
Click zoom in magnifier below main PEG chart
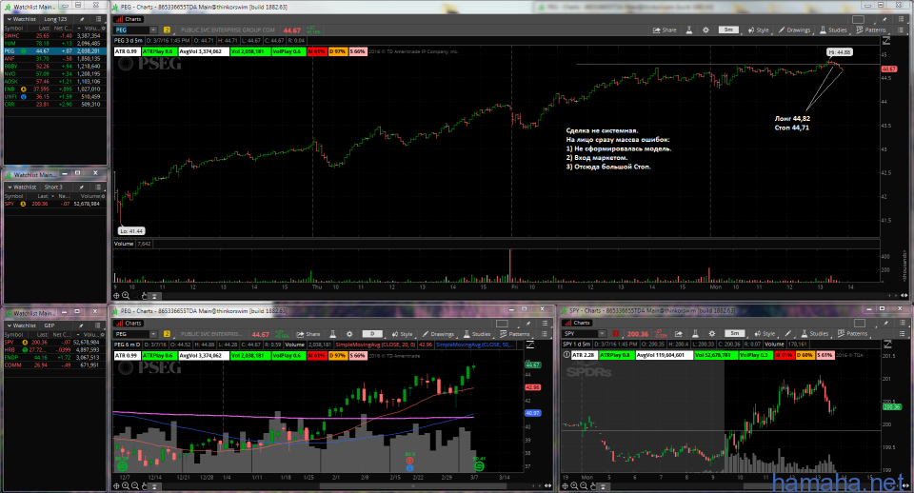[x=126, y=295]
